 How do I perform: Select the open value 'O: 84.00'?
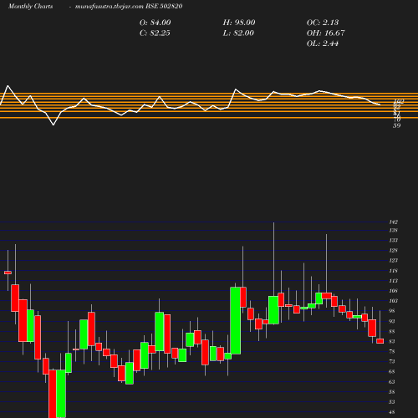click(155, 23)
